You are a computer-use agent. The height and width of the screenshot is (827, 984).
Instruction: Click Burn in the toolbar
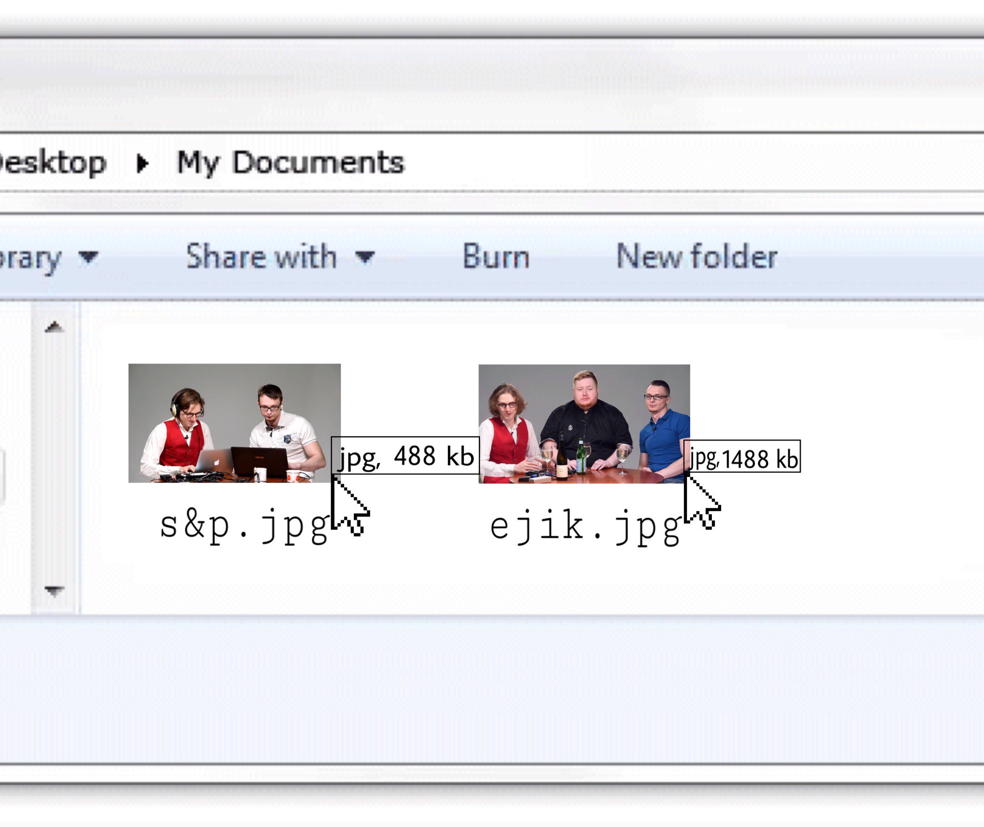click(496, 256)
